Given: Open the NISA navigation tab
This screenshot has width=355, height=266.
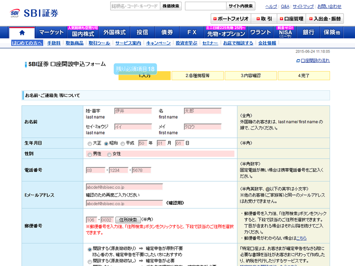Looking at the screenshot, I should (x=285, y=33).
